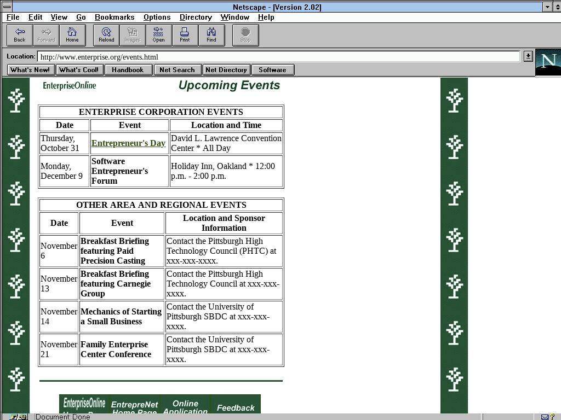561x420 pixels.
Task: Click inside the Location URL field
Action: coord(274,57)
